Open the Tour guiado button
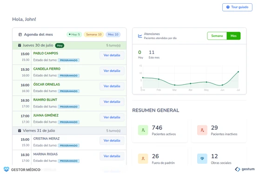The width and height of the screenshot is (259, 174). (237, 7)
